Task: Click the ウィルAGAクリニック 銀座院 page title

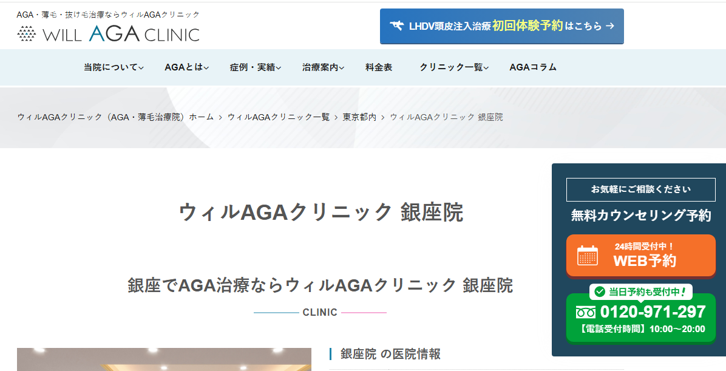Action: coord(321,213)
